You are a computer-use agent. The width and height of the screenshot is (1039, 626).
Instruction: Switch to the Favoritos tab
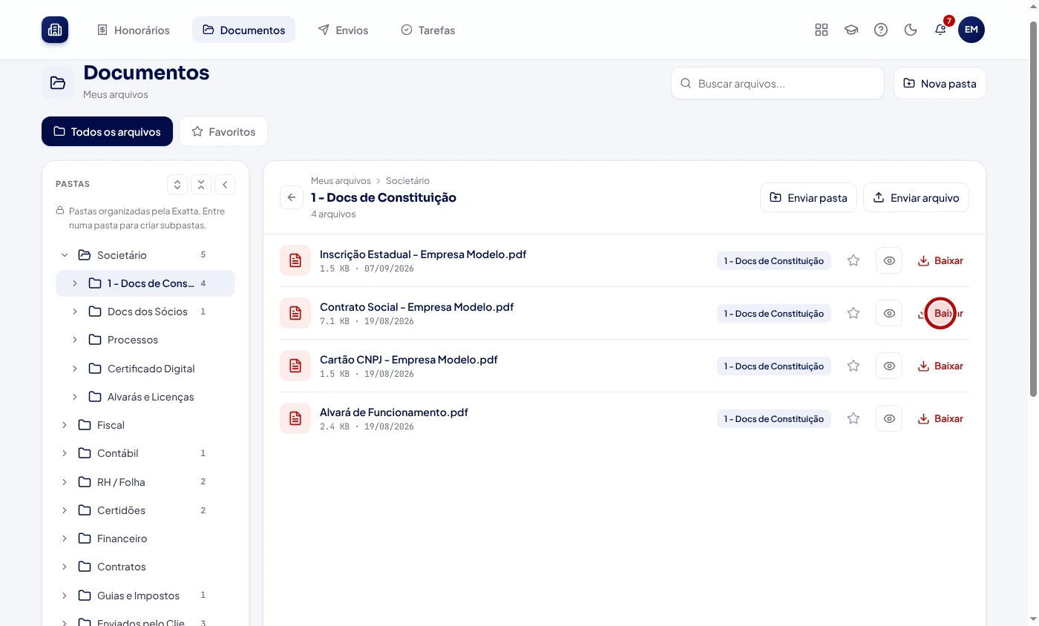pos(223,131)
